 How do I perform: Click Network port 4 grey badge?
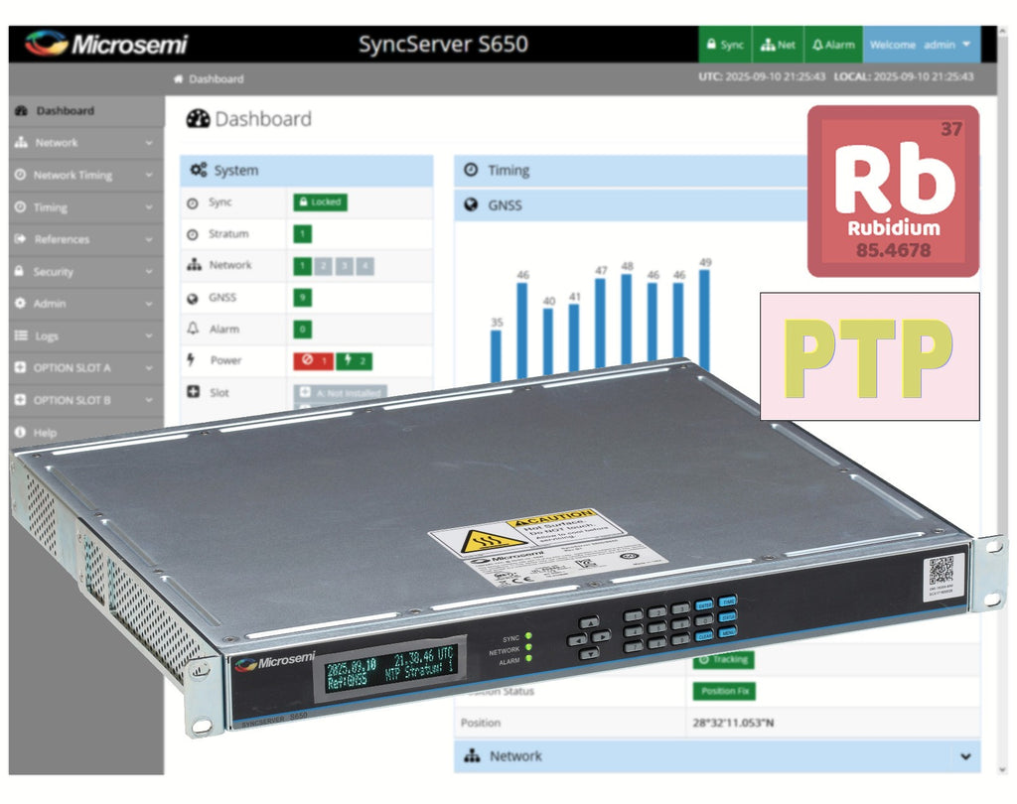click(365, 266)
